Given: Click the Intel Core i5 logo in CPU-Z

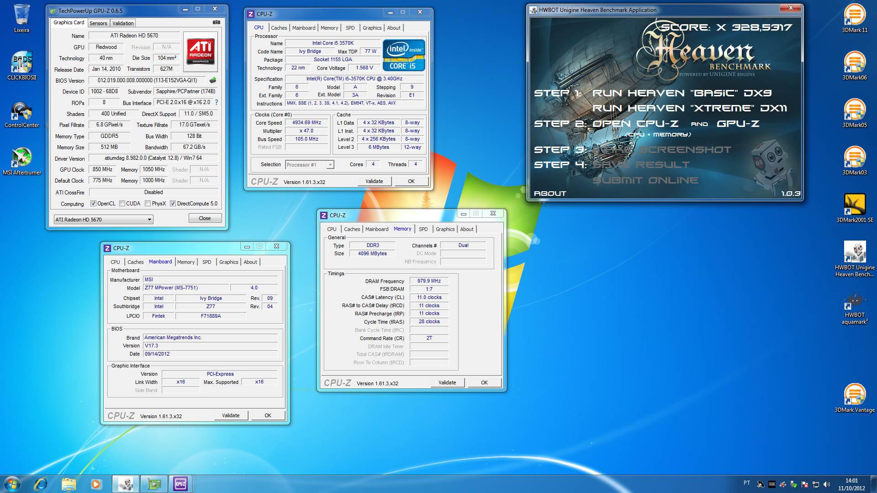Looking at the screenshot, I should pos(403,55).
